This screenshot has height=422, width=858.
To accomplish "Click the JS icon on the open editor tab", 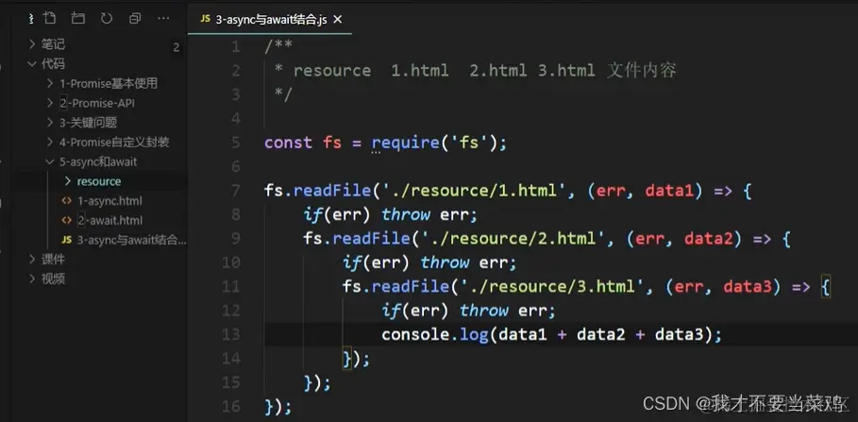I will pos(205,20).
